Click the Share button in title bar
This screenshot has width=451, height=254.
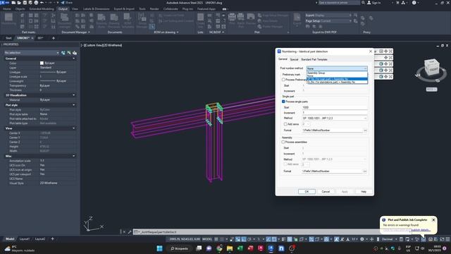[x=67, y=3]
